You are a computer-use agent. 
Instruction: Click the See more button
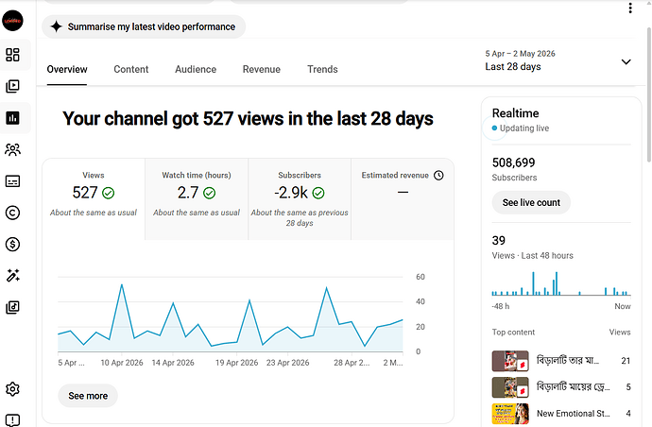coord(88,396)
